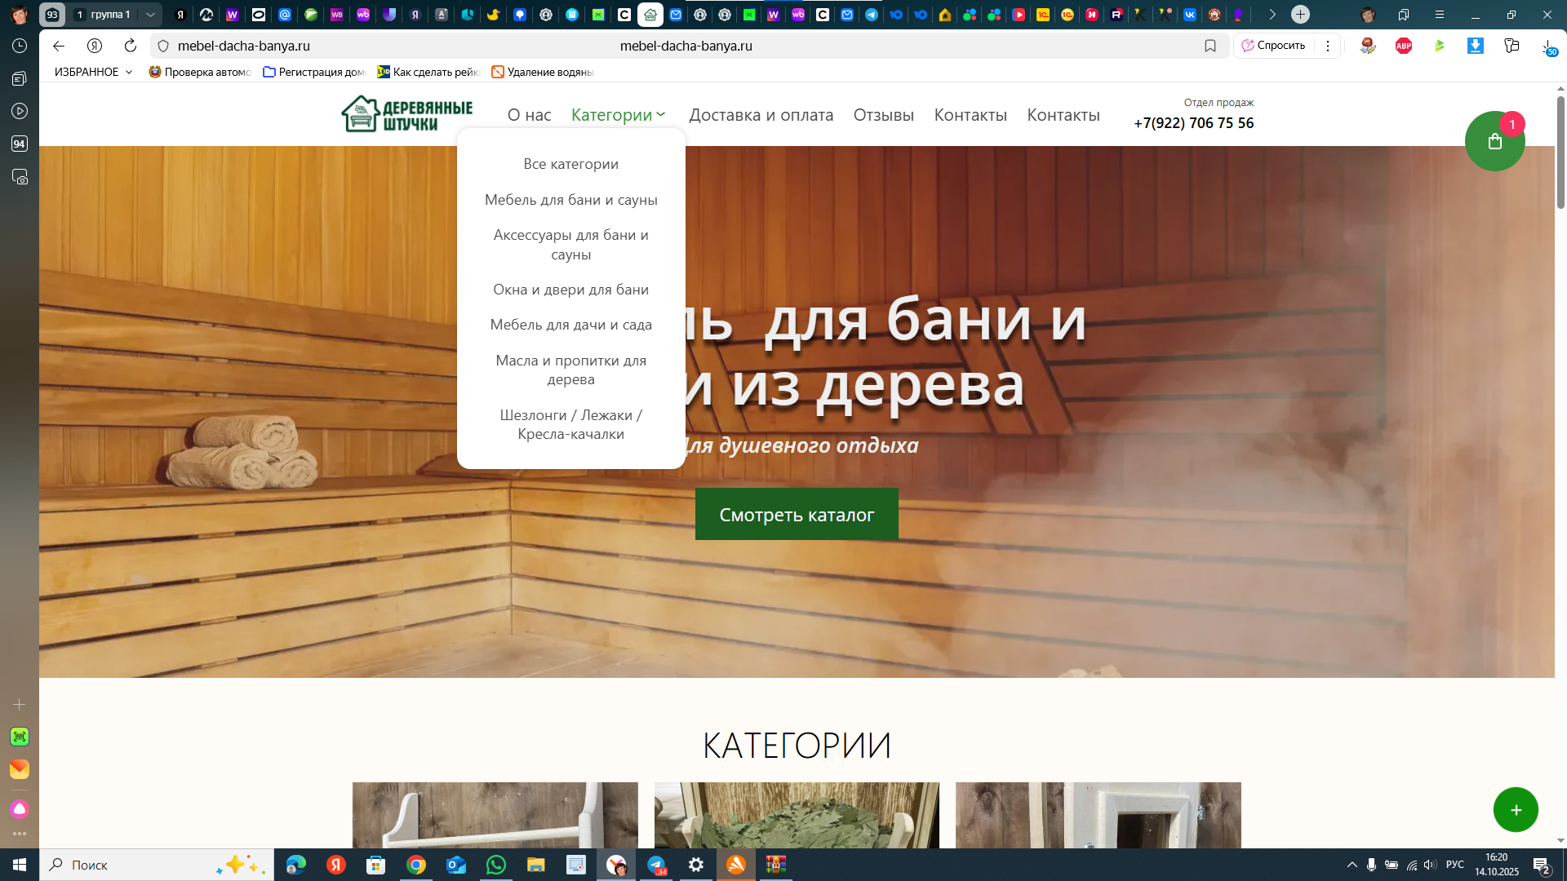Click the browser reload page icon
The height and width of the screenshot is (881, 1567).
pos(131,46)
